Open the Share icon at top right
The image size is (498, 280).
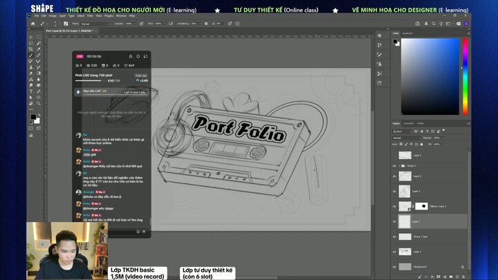418,24
